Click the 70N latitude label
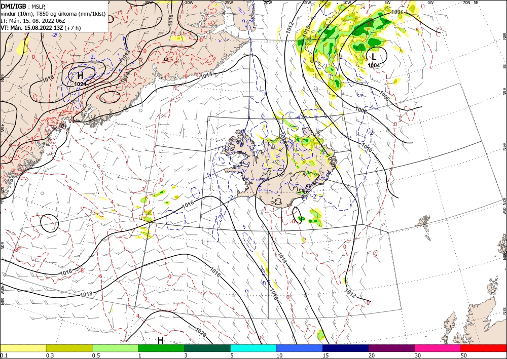Screen dimensions: 507x359 coord(466,2)
